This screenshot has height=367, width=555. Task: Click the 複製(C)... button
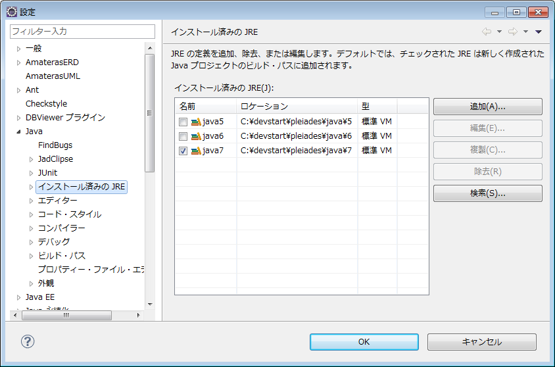tap(488, 150)
